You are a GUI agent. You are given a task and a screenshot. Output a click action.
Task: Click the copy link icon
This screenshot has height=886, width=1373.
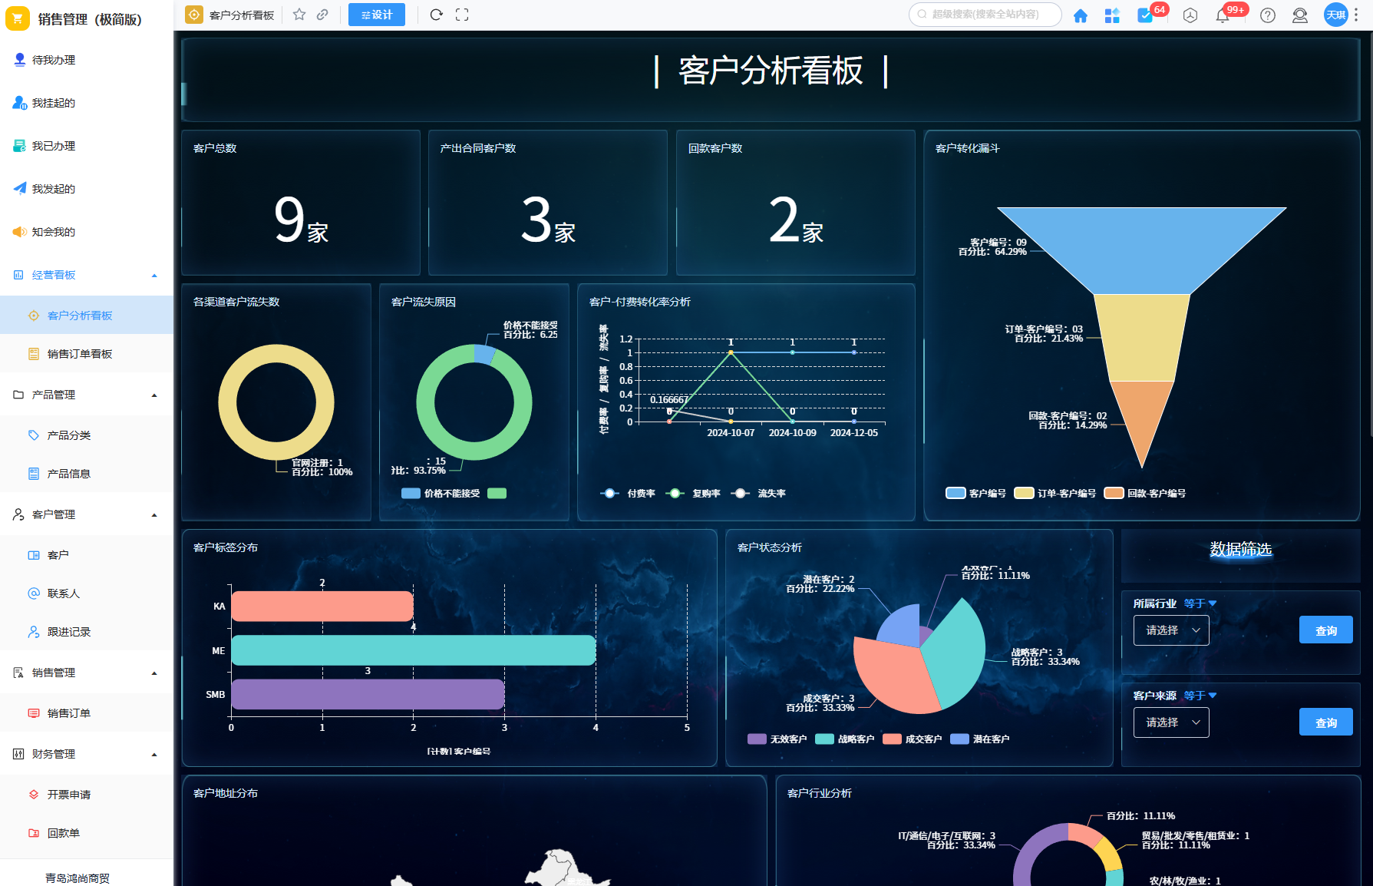coord(323,15)
